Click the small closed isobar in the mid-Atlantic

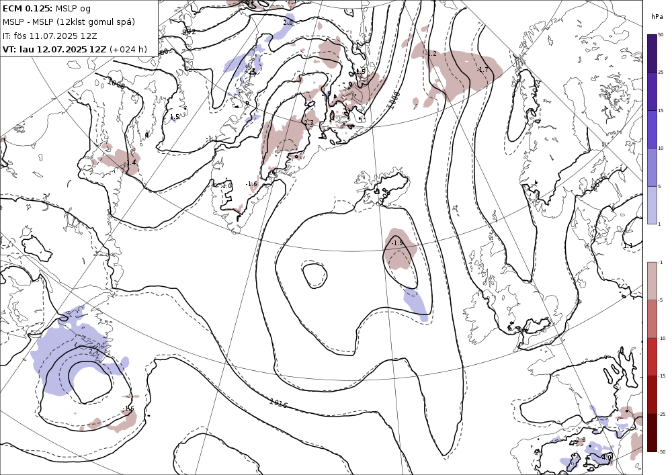(314, 276)
